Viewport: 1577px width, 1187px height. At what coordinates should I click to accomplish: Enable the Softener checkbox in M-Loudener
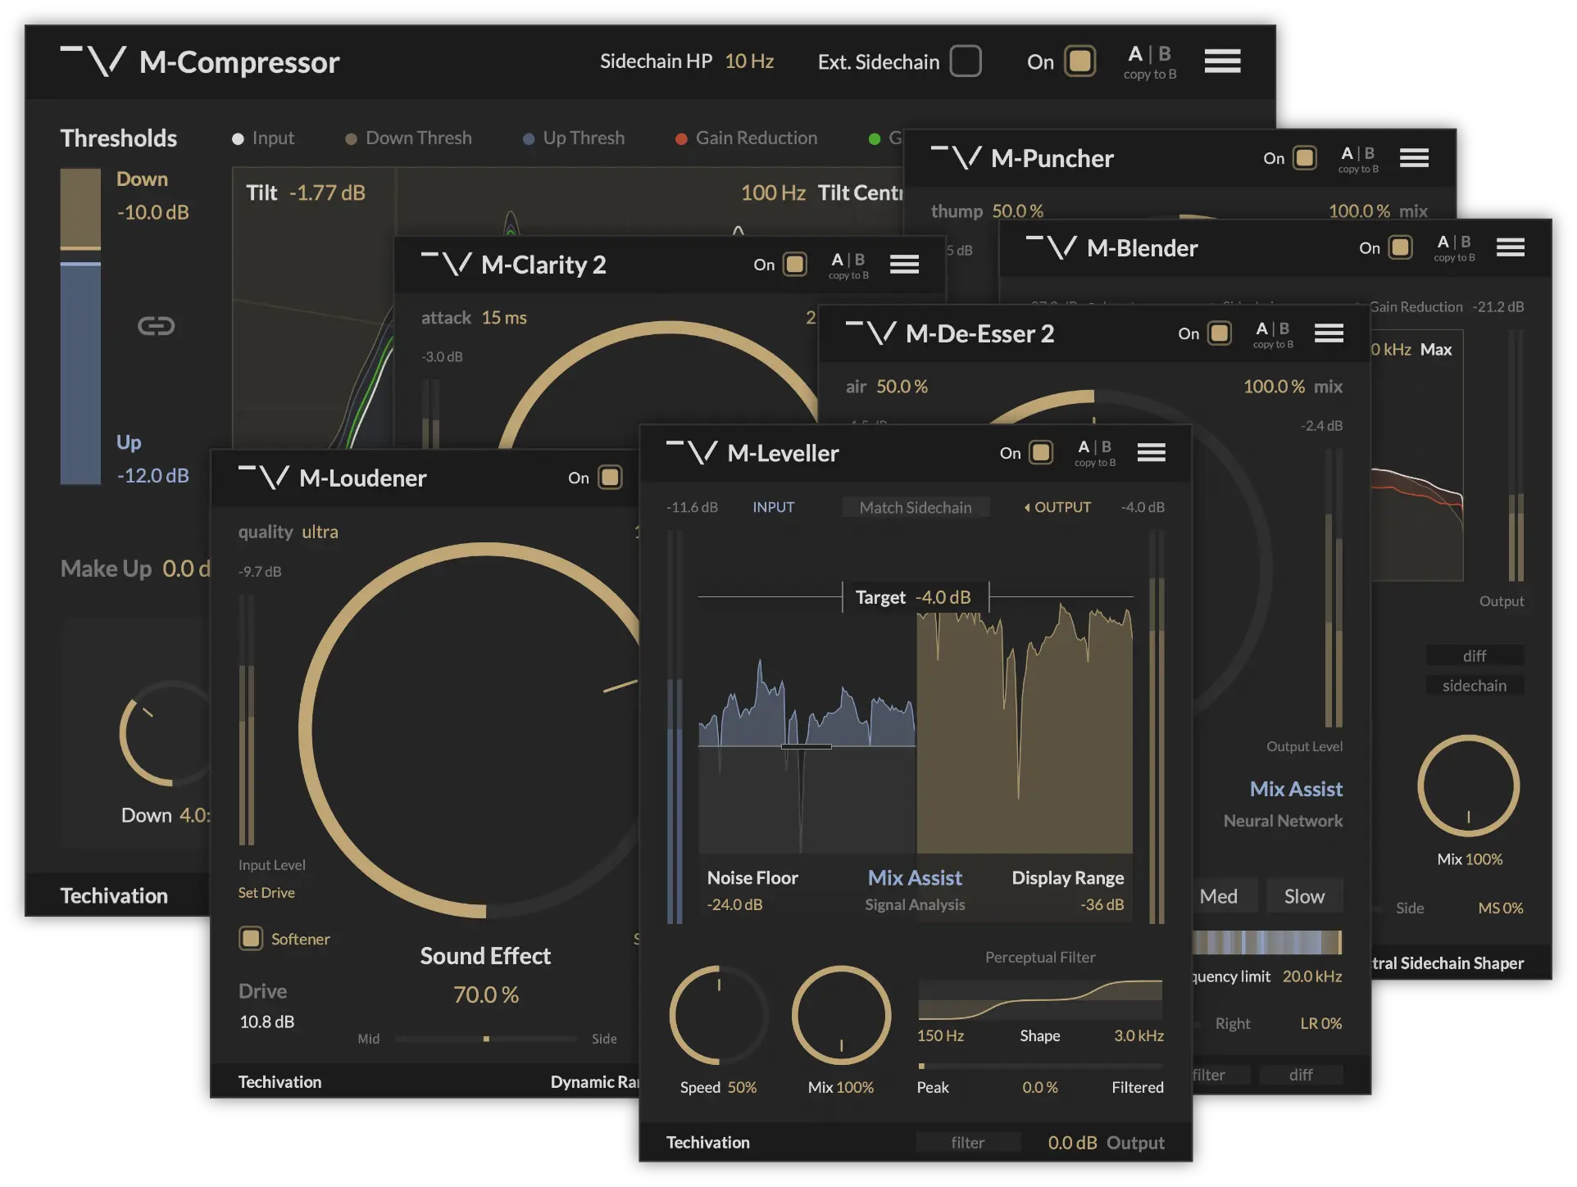point(251,938)
